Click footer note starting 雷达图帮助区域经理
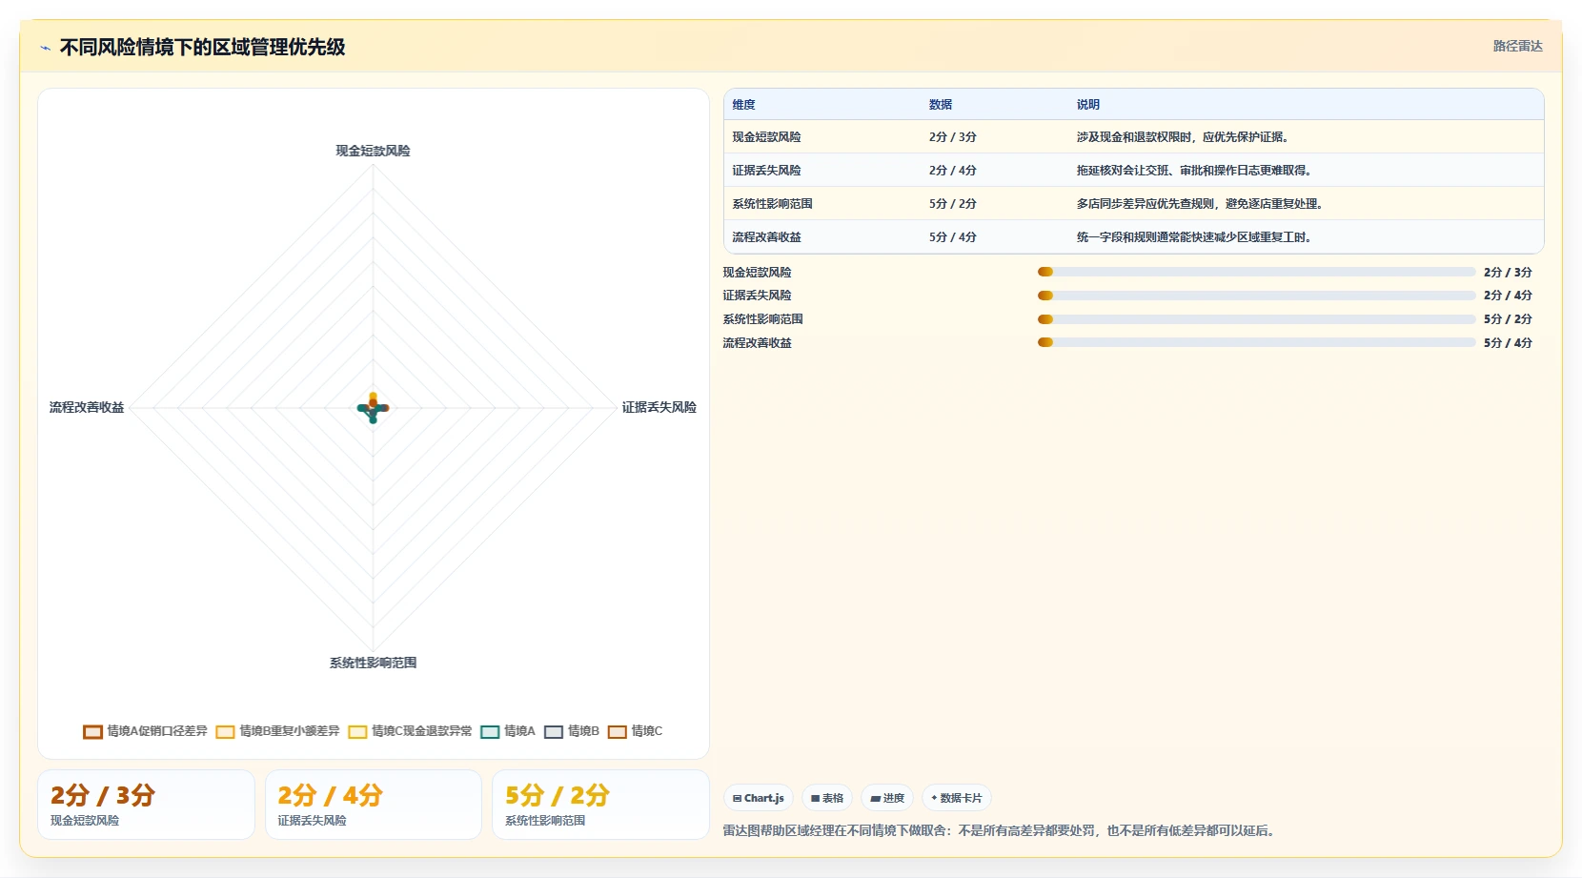 pyautogui.click(x=999, y=830)
